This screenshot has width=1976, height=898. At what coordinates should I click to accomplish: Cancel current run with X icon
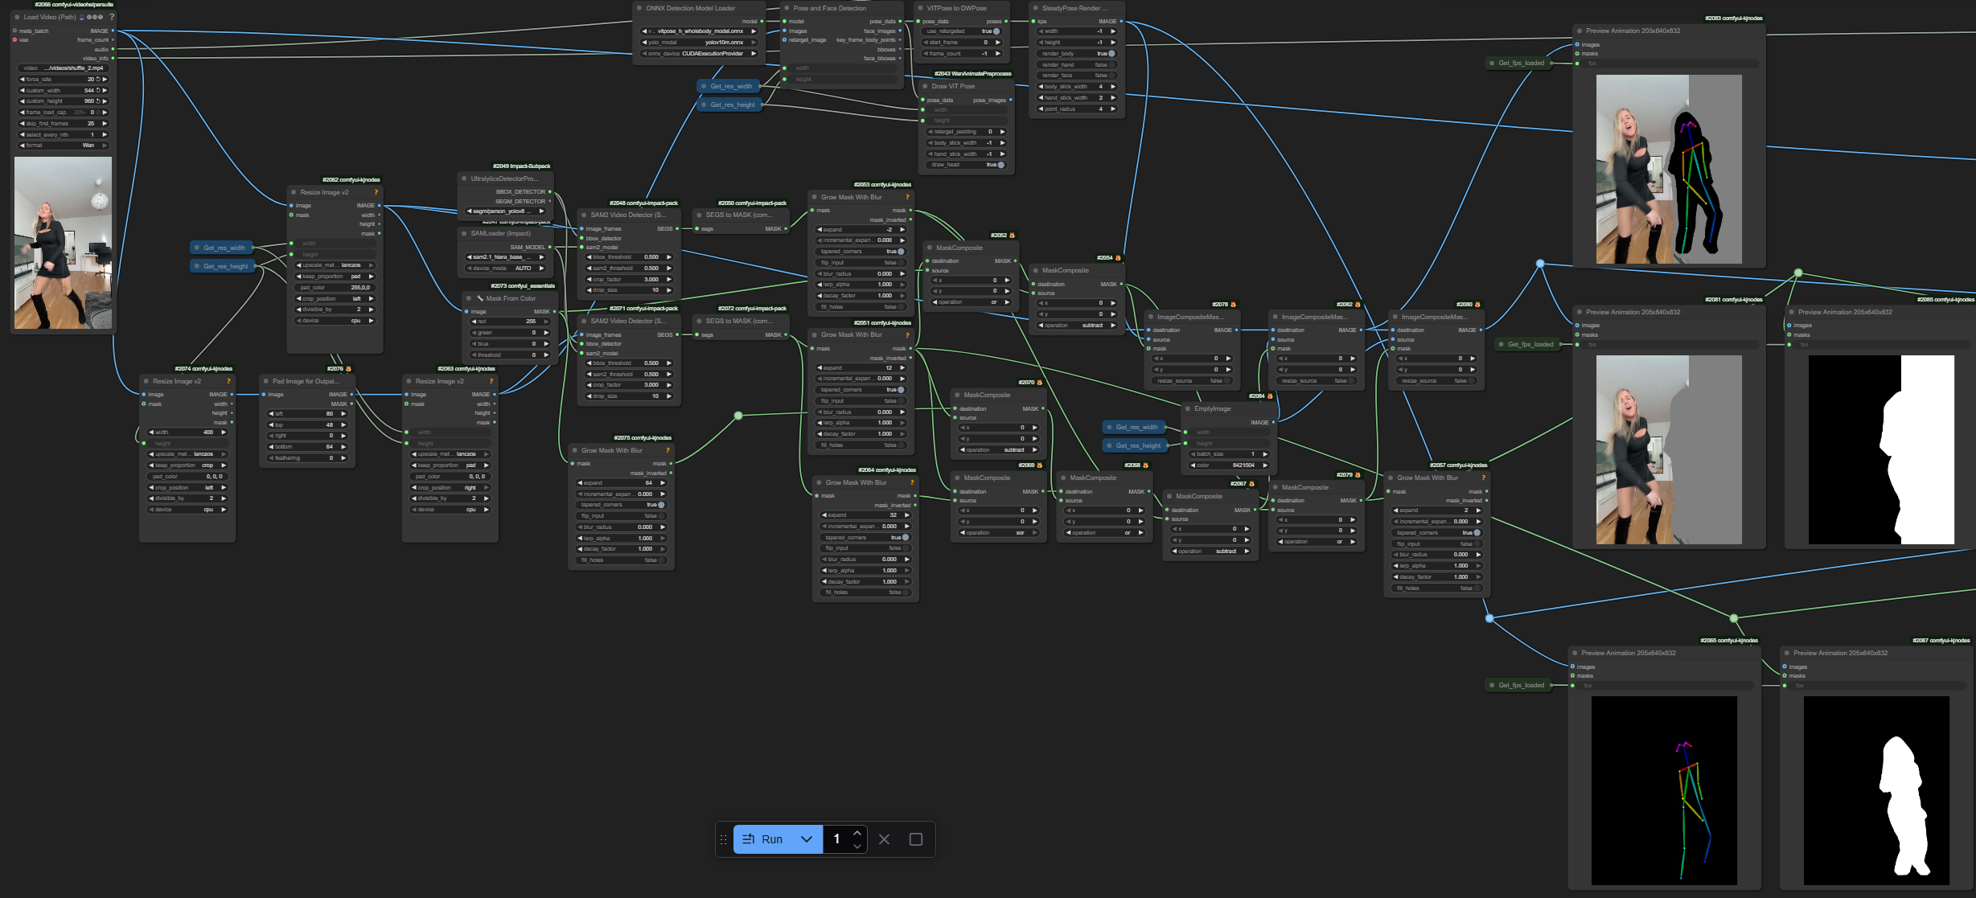(x=884, y=839)
